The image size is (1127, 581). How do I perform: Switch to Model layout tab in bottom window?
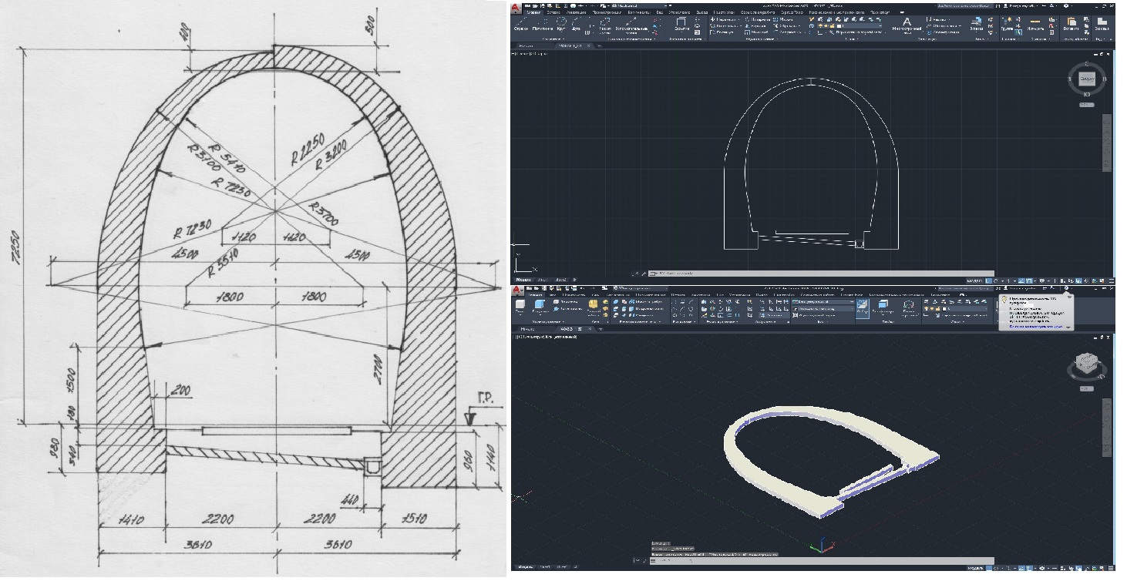click(525, 566)
